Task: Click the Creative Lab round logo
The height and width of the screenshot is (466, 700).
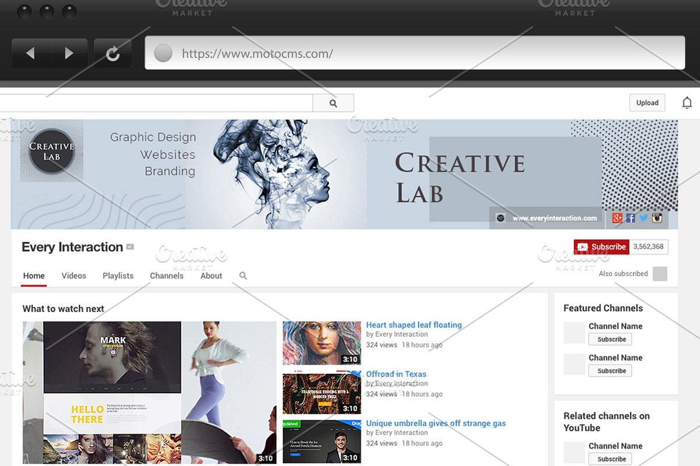Action: click(51, 151)
